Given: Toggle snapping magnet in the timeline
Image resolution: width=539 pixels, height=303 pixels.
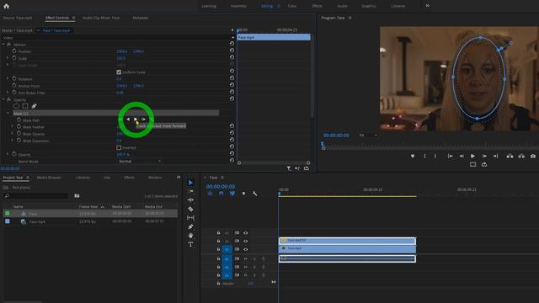Looking at the screenshot, I should click(x=221, y=194).
